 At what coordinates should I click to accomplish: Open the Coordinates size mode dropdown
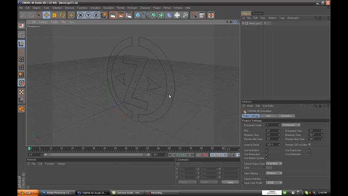[209, 182]
